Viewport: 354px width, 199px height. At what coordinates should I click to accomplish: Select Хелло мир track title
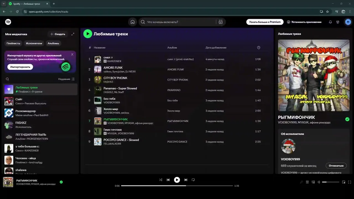point(111,109)
